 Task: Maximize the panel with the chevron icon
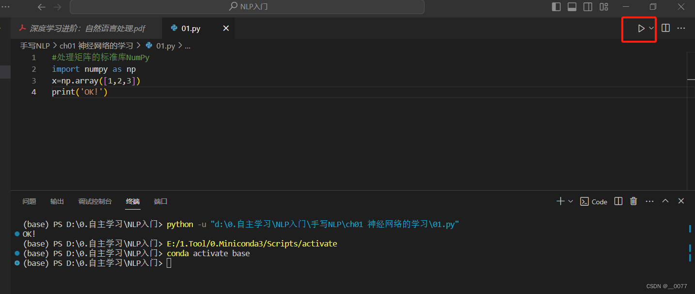tap(665, 201)
